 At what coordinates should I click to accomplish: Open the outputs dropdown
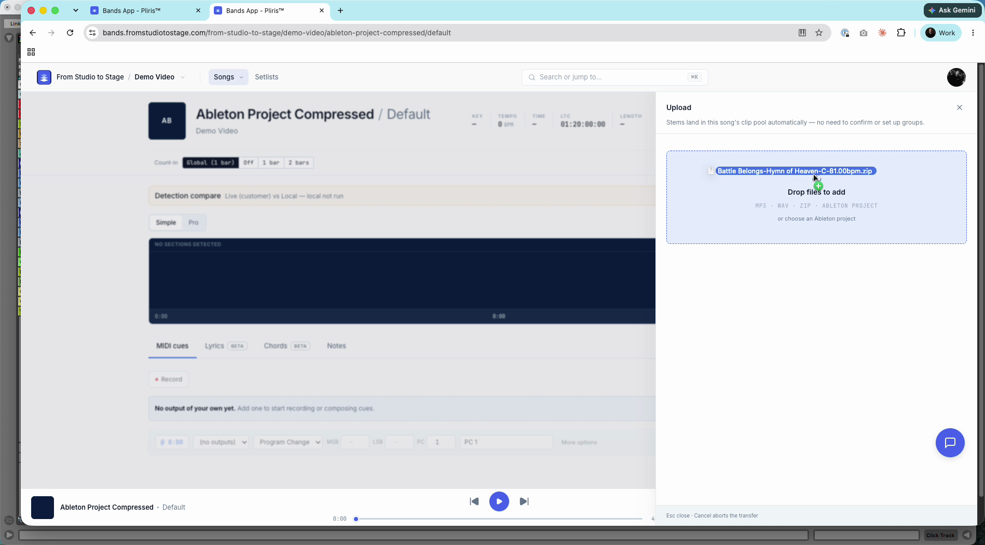221,442
